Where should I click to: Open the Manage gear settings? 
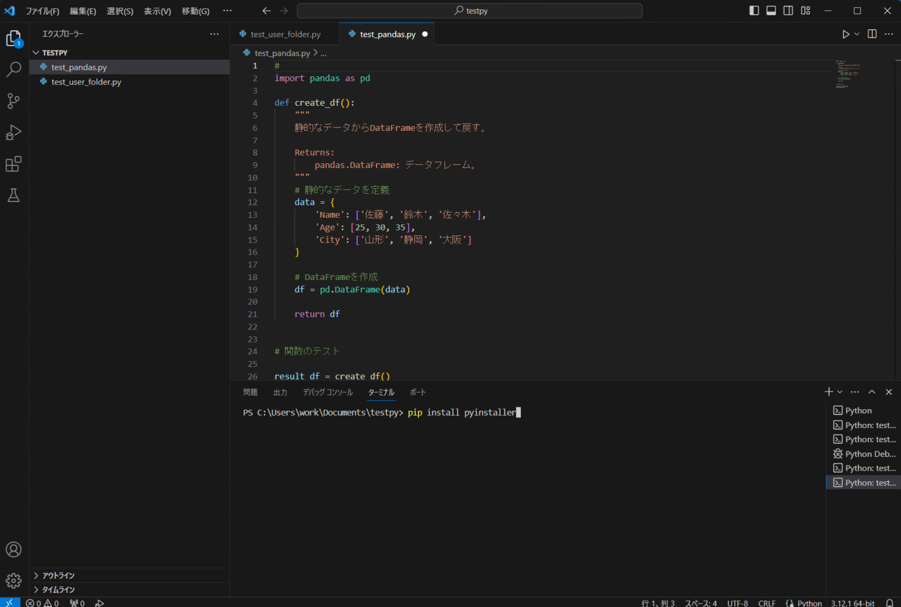click(13, 581)
